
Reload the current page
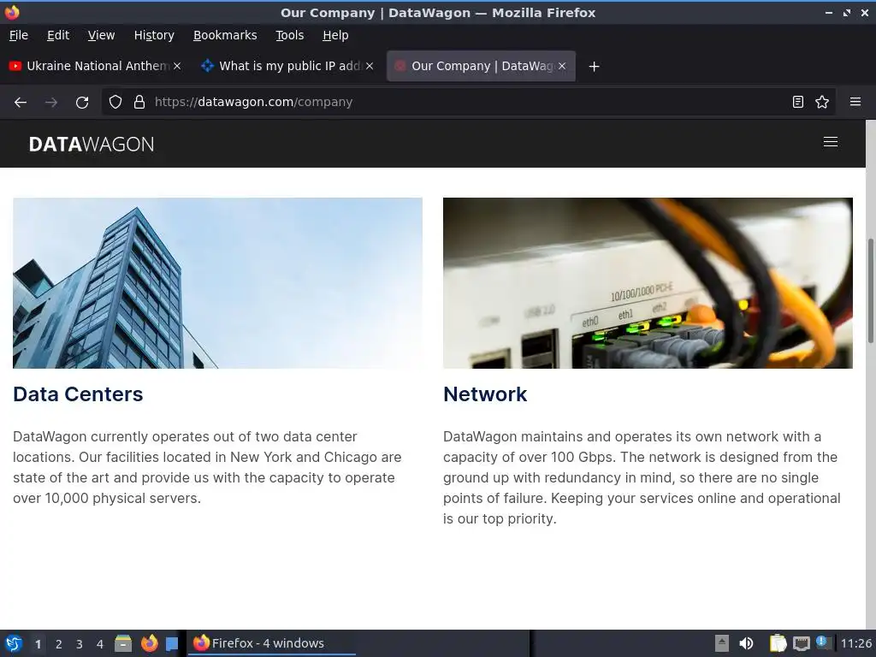point(82,103)
